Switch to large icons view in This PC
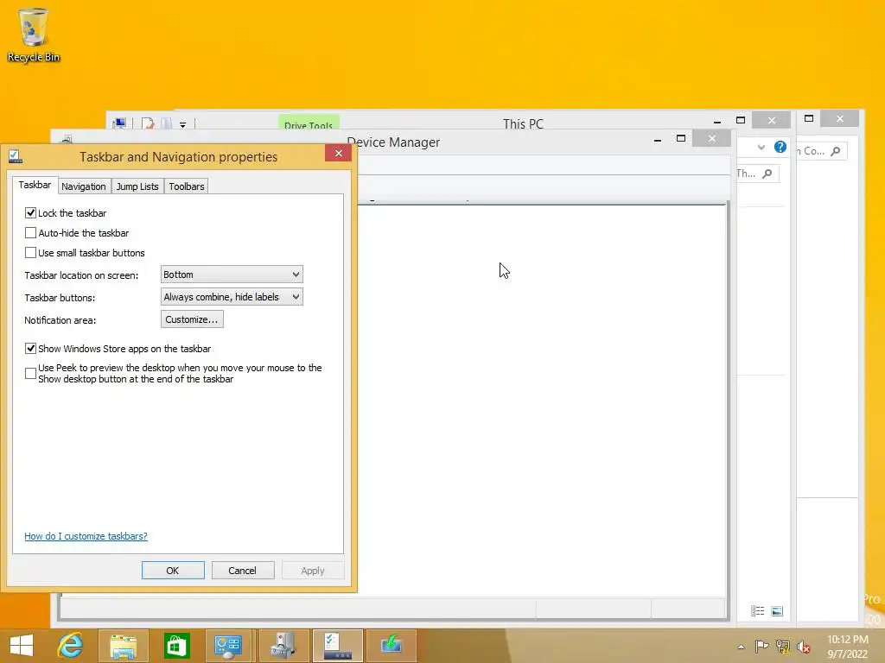This screenshot has height=663, width=885. [777, 611]
